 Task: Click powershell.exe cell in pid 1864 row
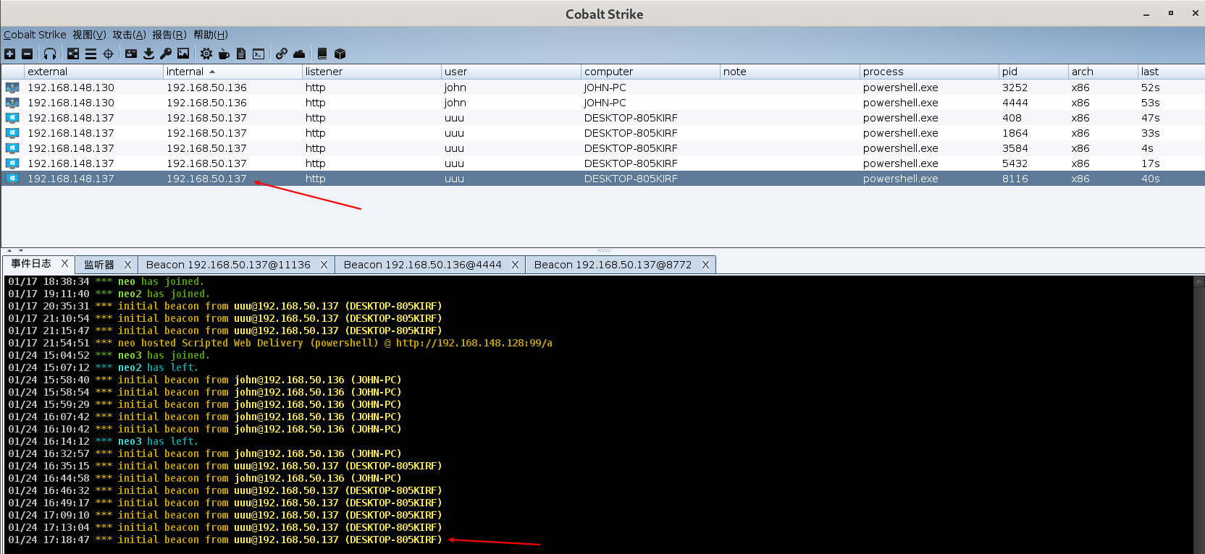pyautogui.click(x=901, y=133)
